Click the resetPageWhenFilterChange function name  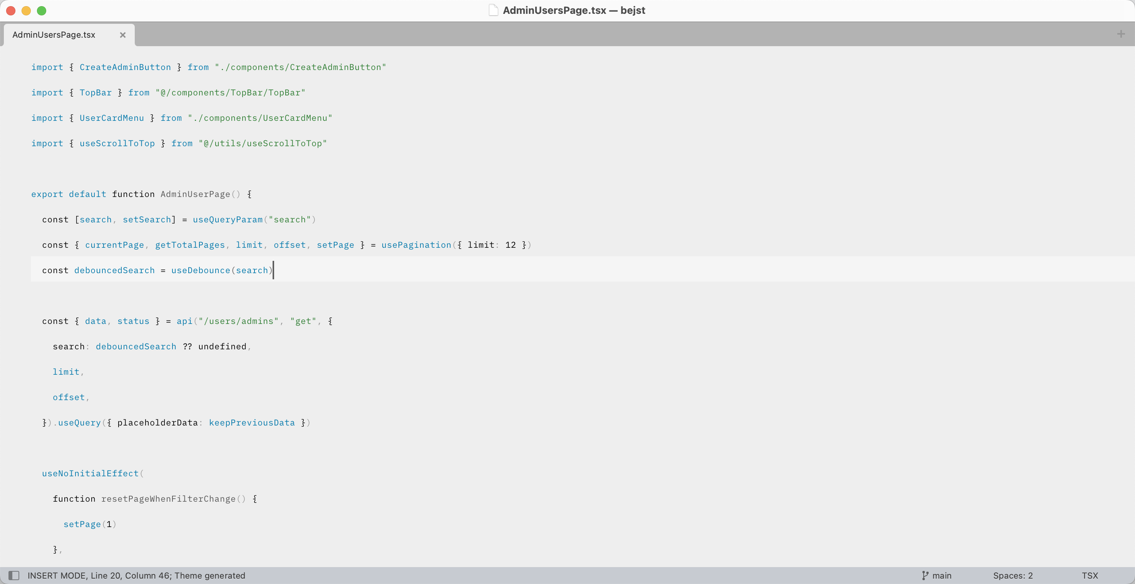click(x=168, y=499)
